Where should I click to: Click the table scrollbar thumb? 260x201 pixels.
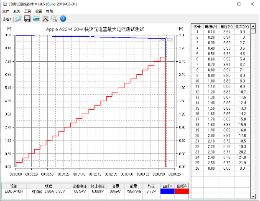click(x=253, y=31)
